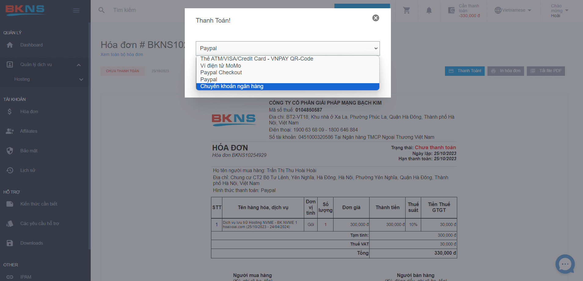Click the CHƯA THANH TOÁN status badge
583x281 pixels.
[122, 71]
